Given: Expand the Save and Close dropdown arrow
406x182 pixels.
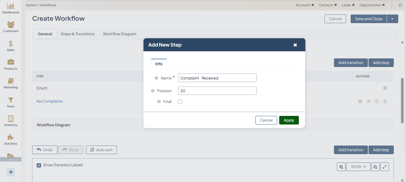Looking at the screenshot, I should (392, 19).
